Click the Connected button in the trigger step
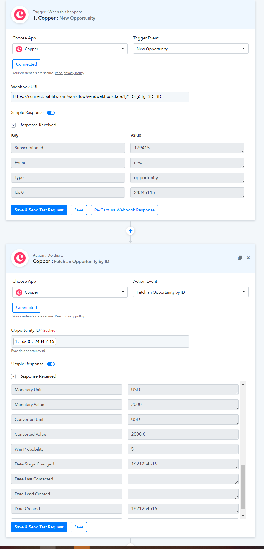The width and height of the screenshot is (264, 549). click(x=26, y=64)
